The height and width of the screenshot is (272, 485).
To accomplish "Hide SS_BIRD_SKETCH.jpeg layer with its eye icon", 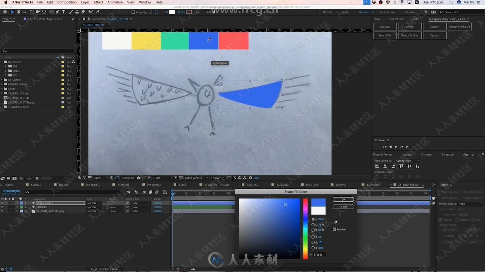I will click(2, 211).
